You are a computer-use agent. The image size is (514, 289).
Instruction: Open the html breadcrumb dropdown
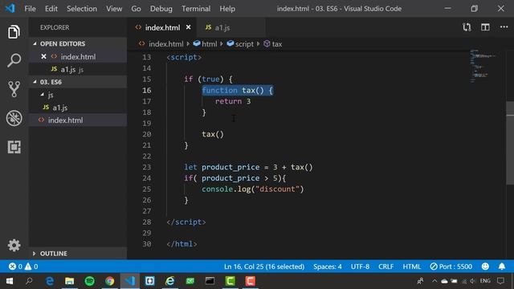pyautogui.click(x=205, y=43)
